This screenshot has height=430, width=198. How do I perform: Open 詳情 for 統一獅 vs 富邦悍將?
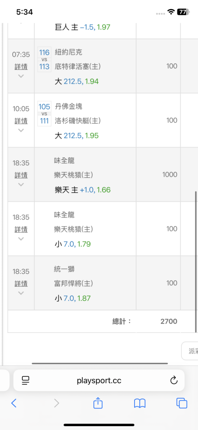pos(21,283)
